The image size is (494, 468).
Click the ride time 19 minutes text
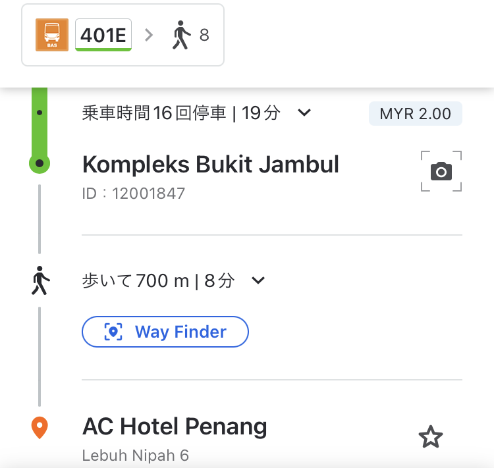pos(261,113)
